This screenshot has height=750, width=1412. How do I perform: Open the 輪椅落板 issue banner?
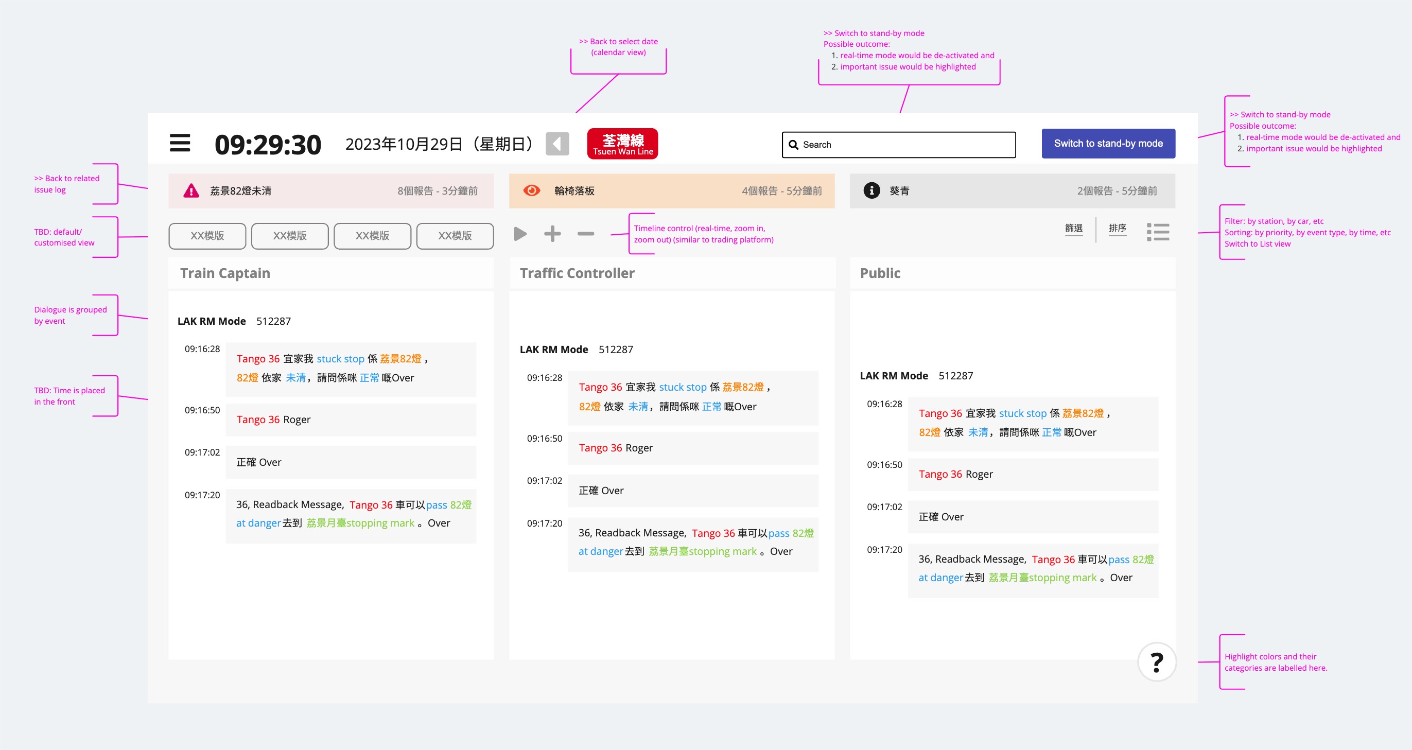(x=671, y=191)
